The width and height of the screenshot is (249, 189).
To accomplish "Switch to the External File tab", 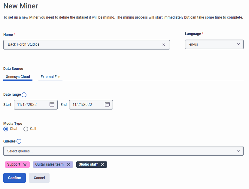I will coord(50,77).
